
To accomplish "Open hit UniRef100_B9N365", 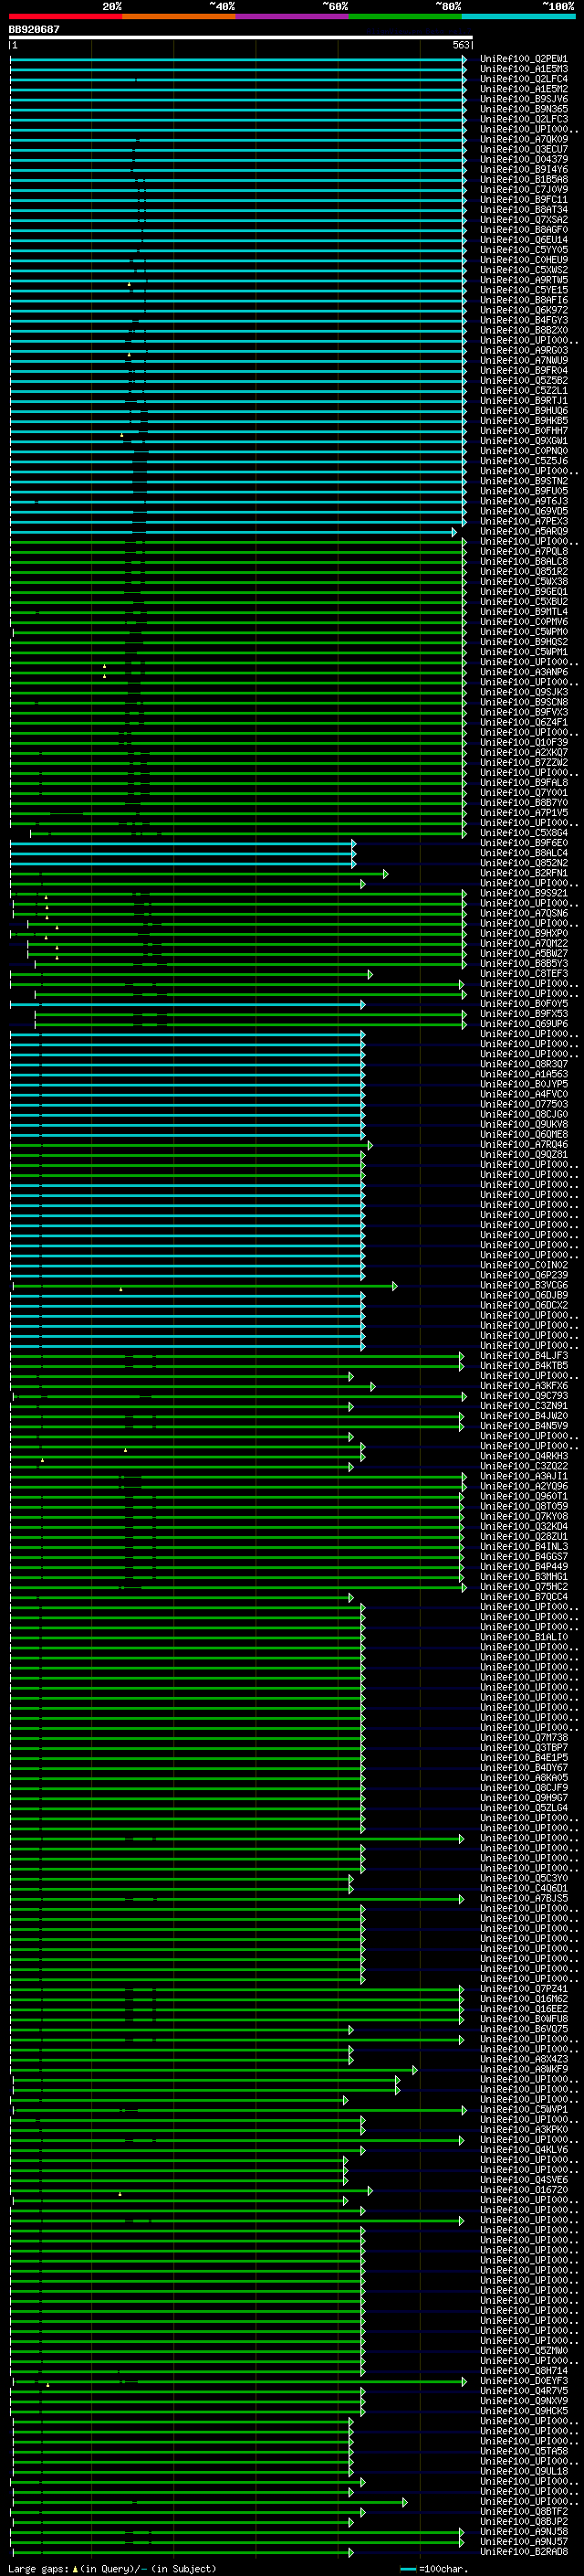I will click(x=523, y=109).
